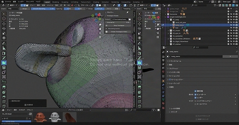Image resolution: width=239 pixels, height=125 pixels.
Task: Open the レンダー menu in top bar
Action: click(21, 2)
